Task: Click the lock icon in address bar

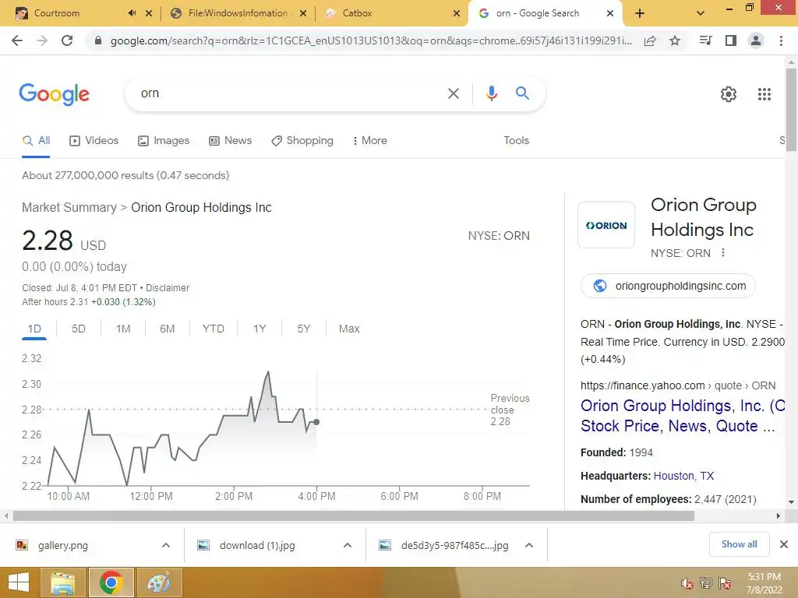Action: pos(98,40)
